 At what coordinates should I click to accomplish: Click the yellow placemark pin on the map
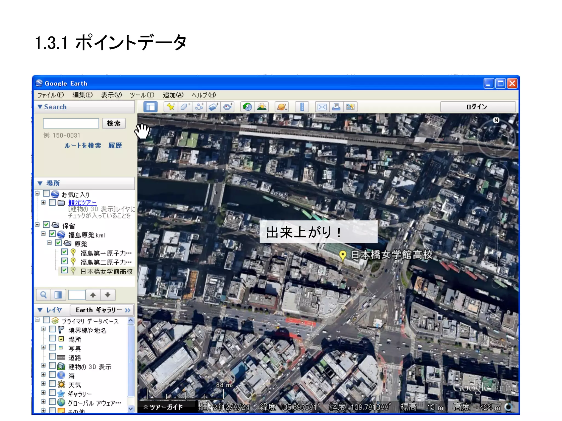[x=342, y=256]
